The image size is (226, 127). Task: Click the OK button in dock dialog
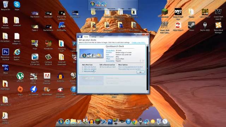141,72
